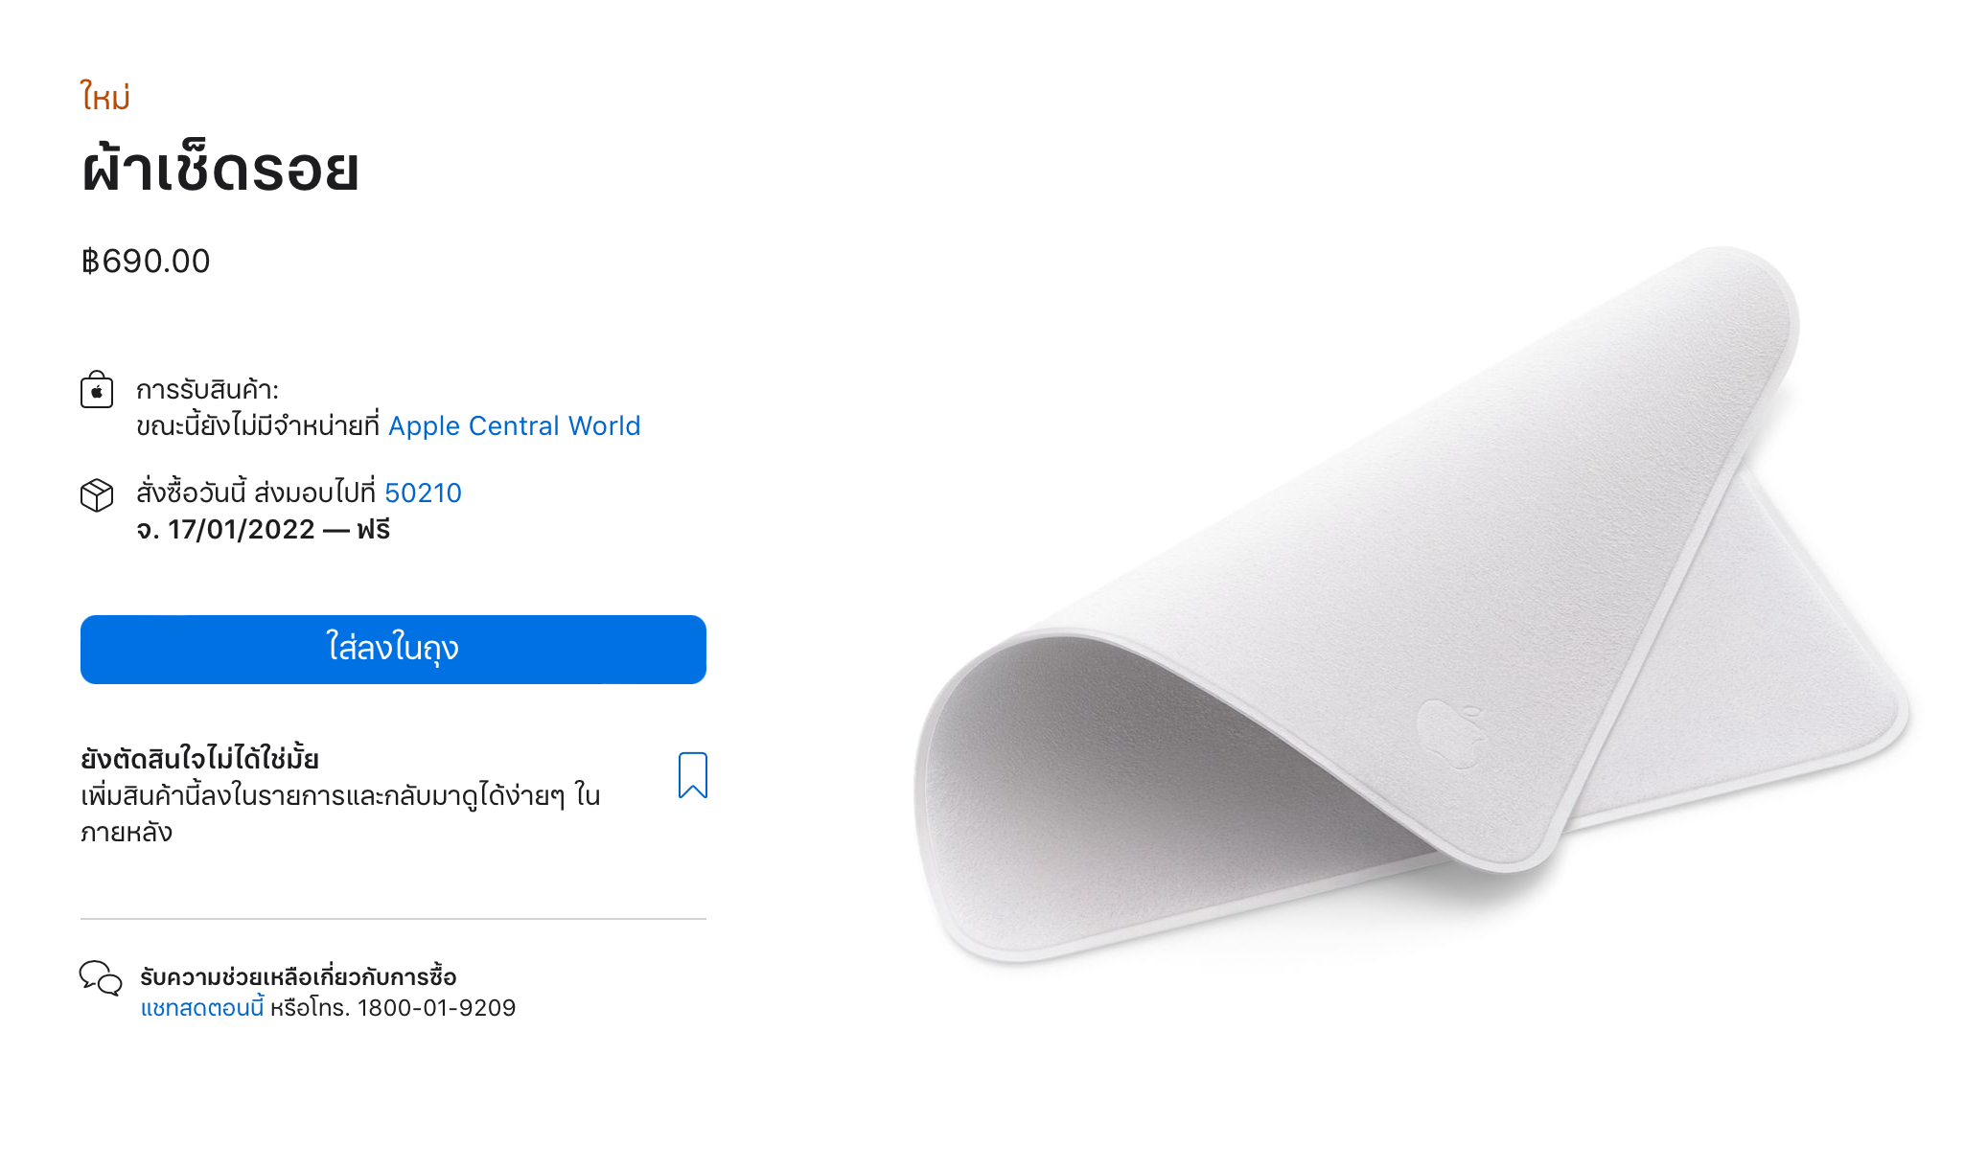Click the chat bubbles help icon
Viewport: 1988px width, 1169px height.
pos(101,978)
